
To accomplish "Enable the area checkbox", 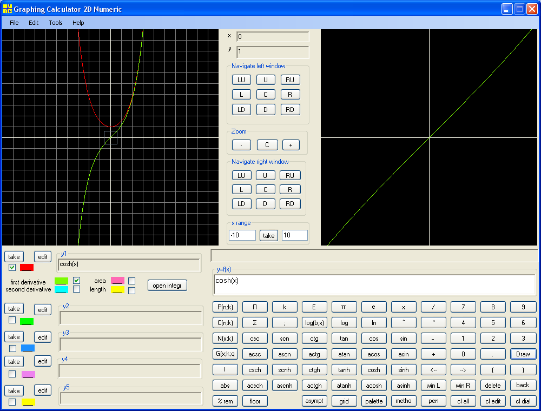I will click(131, 281).
